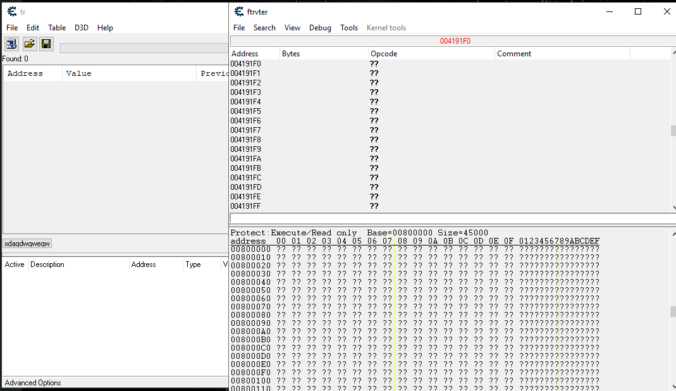Image resolution: width=676 pixels, height=391 pixels.
Task: Click Opcode header in disassembler
Action: click(x=431, y=54)
